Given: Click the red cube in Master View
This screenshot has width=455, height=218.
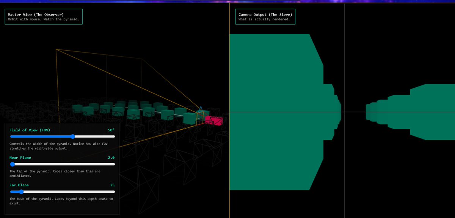Looking at the screenshot, I should tap(214, 121).
